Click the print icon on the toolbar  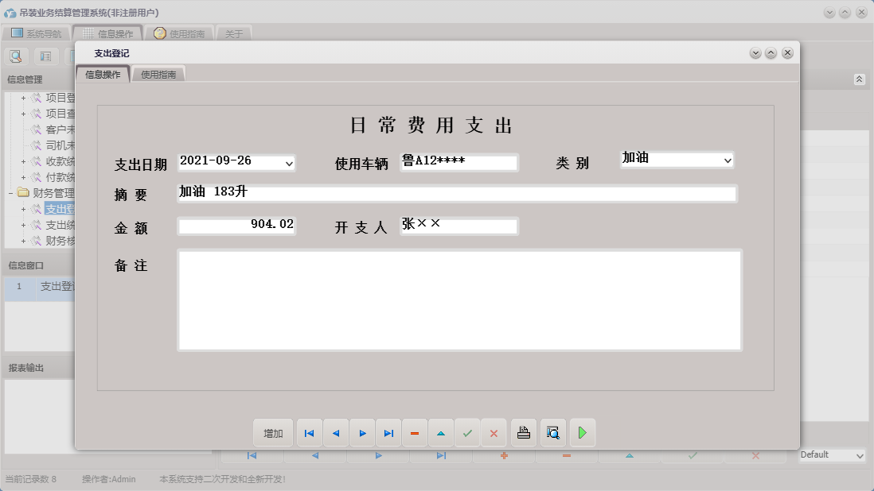coord(523,432)
